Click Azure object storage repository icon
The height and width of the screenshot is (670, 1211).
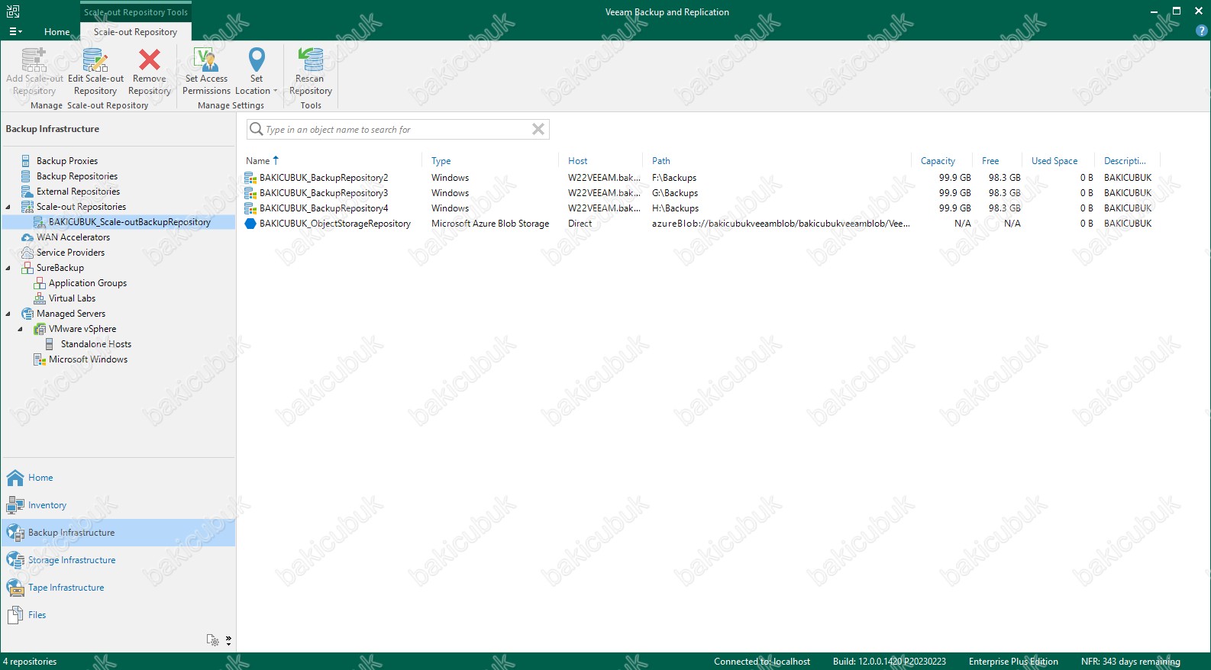(250, 224)
